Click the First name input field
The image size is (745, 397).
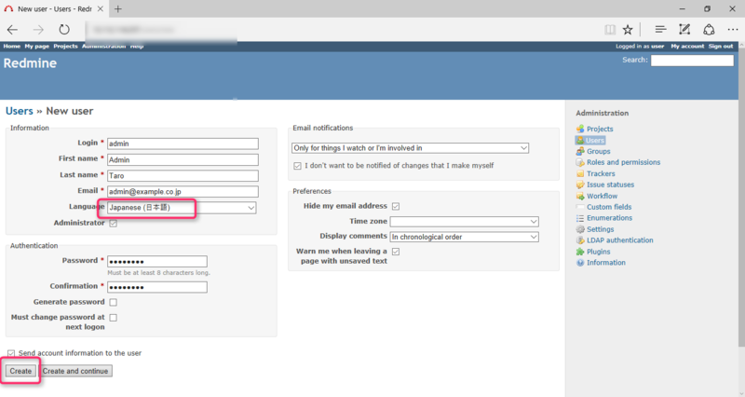[x=183, y=159]
